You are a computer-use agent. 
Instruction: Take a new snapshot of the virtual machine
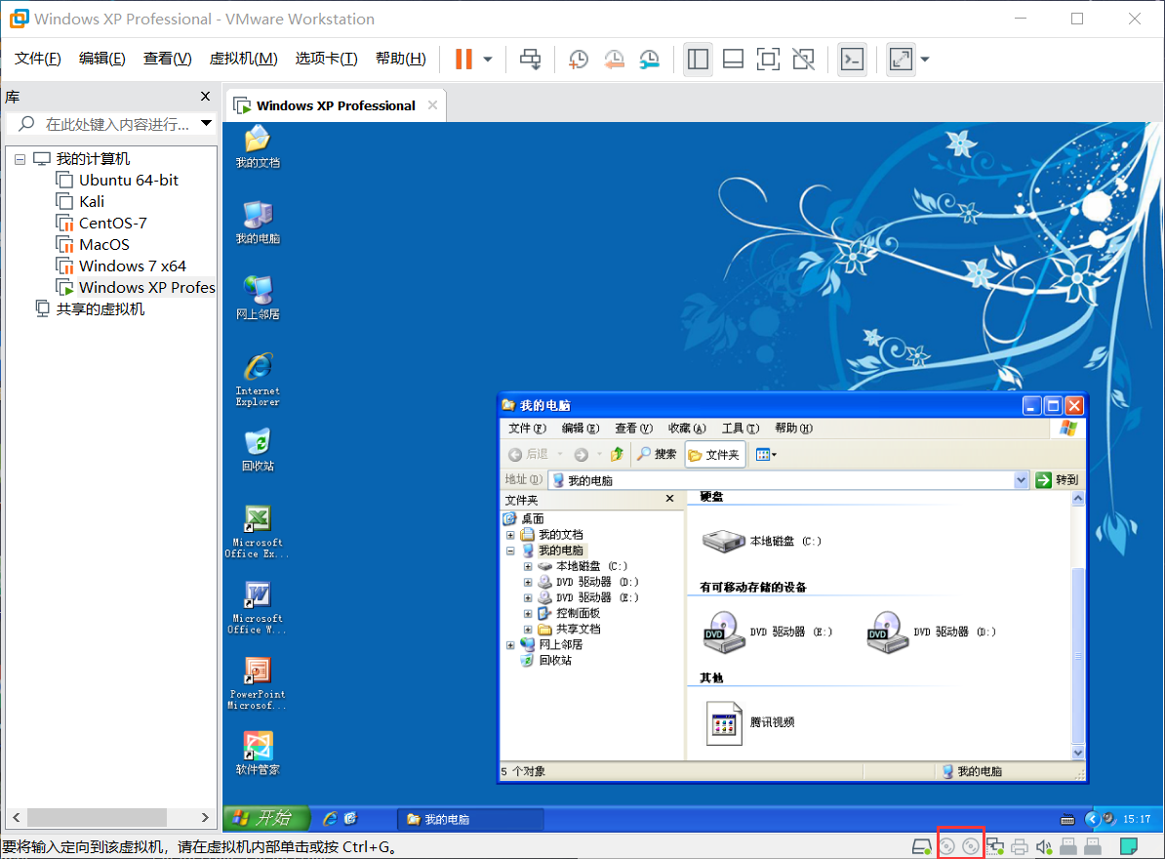[x=578, y=60]
